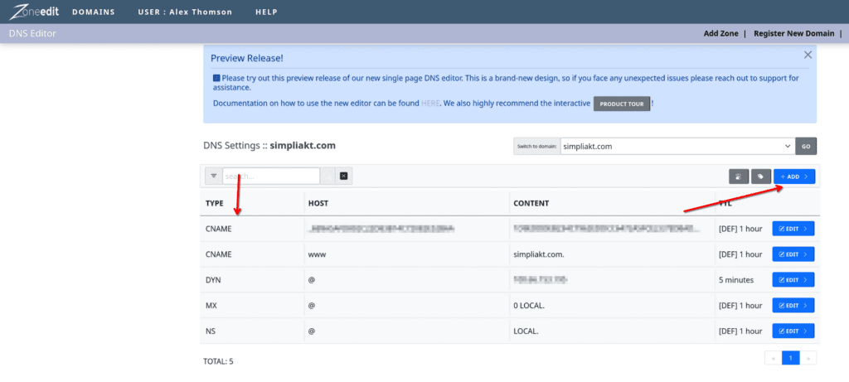Open the DOMAINS menu
The width and height of the screenshot is (849, 382).
[x=94, y=12]
